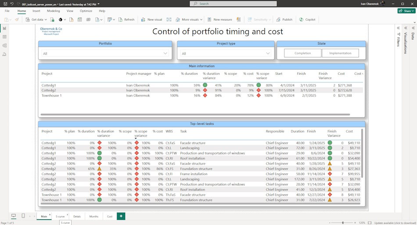This screenshot has width=417, height=225.
Task: Click the Search box in title bar
Action: (233, 4)
